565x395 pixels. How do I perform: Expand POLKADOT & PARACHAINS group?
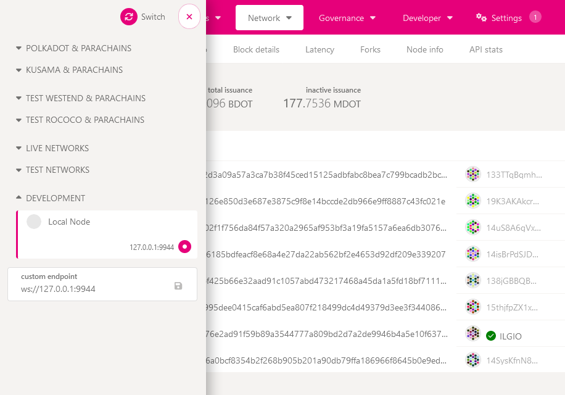[74, 48]
